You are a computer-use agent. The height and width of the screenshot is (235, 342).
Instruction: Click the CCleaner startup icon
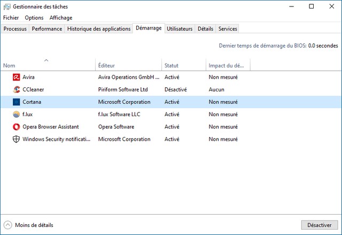tap(17, 89)
